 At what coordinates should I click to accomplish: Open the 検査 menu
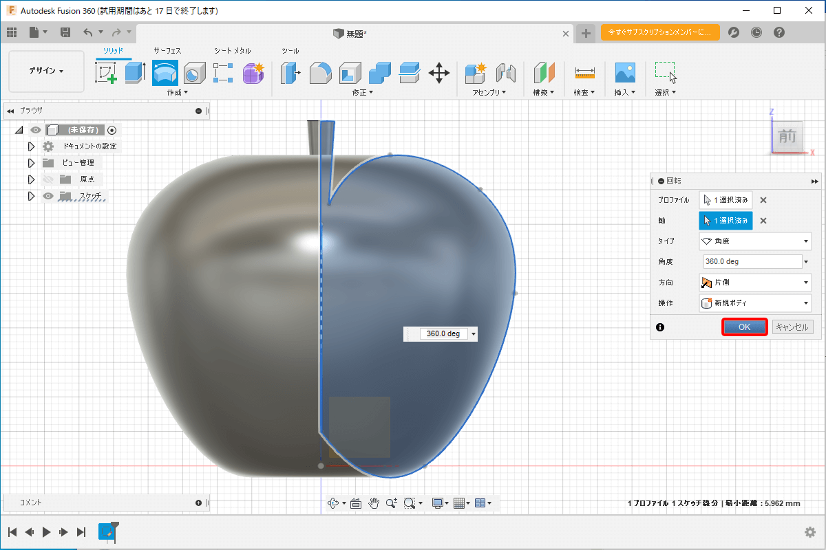coord(584,92)
